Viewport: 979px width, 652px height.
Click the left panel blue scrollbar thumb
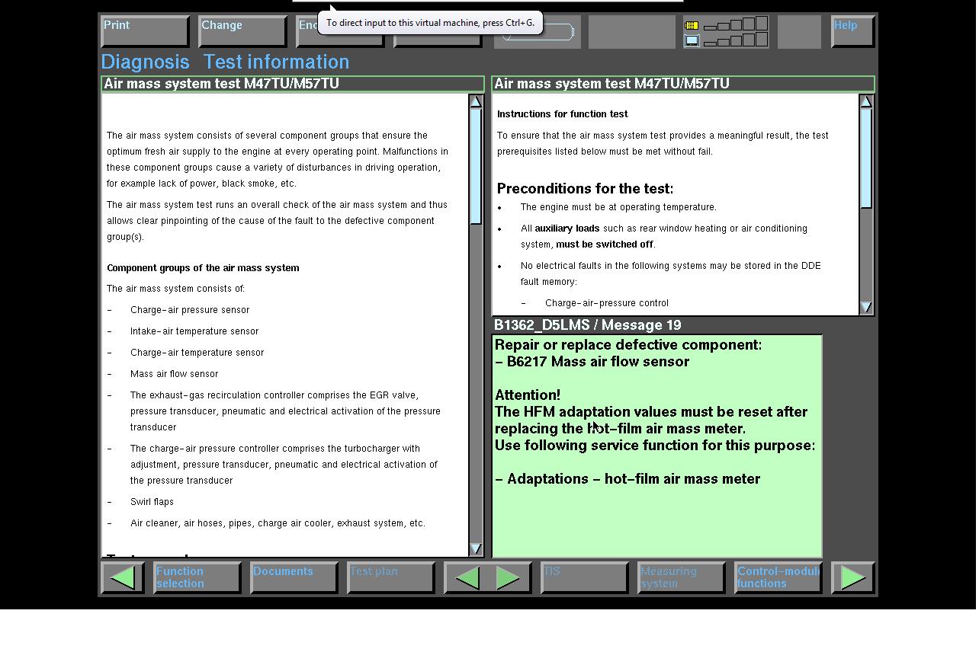477,167
